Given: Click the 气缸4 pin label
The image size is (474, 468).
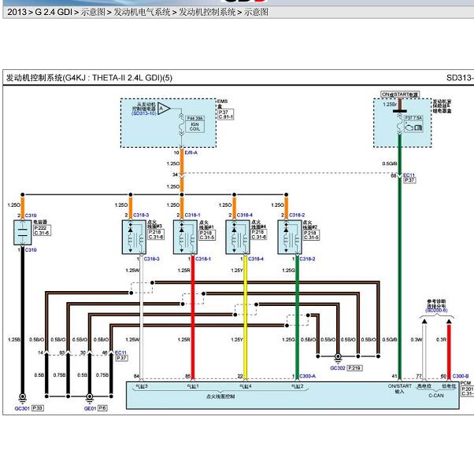Looking at the screenshot, I should 246,386.
